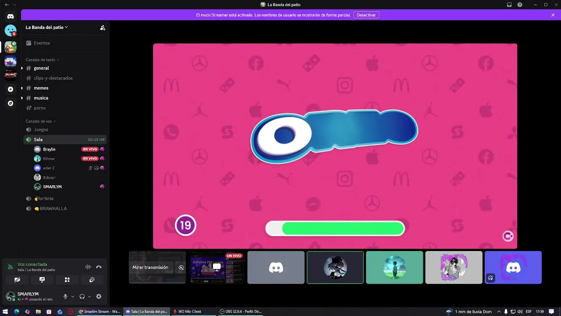Share your screen from voice panel
This screenshot has width=561, height=316.
coord(42,280)
